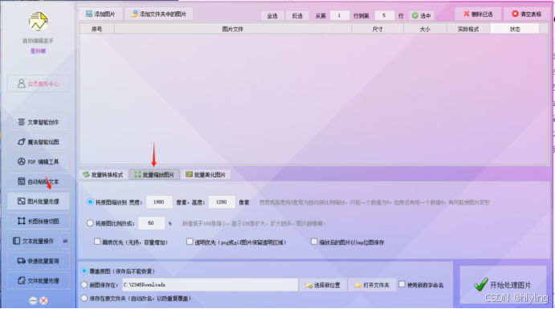Switch to 批量美化图片 tab
555x309 pixels.
pyautogui.click(x=206, y=175)
